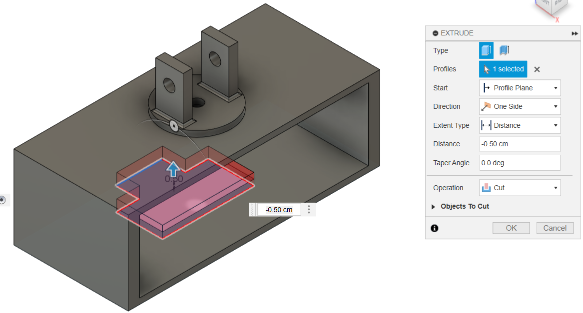
Task: Click the One Side direction flag icon
Action: pos(487,106)
